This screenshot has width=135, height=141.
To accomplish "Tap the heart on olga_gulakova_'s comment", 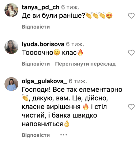I will [x=131, y=107].
